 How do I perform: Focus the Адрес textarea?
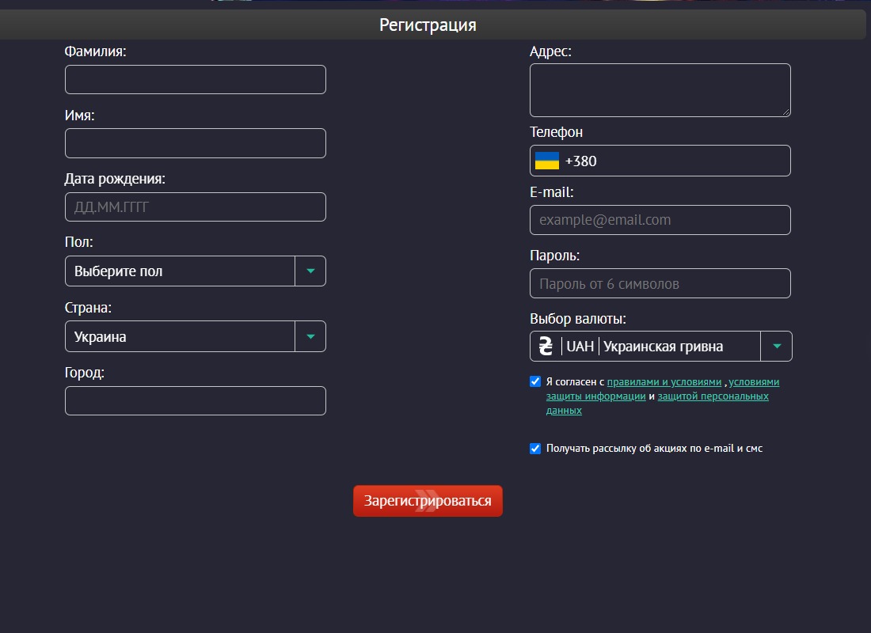click(x=660, y=90)
